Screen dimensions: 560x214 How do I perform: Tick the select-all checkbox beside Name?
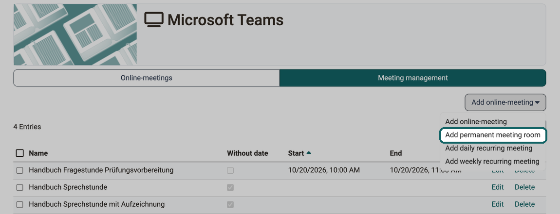click(x=20, y=153)
